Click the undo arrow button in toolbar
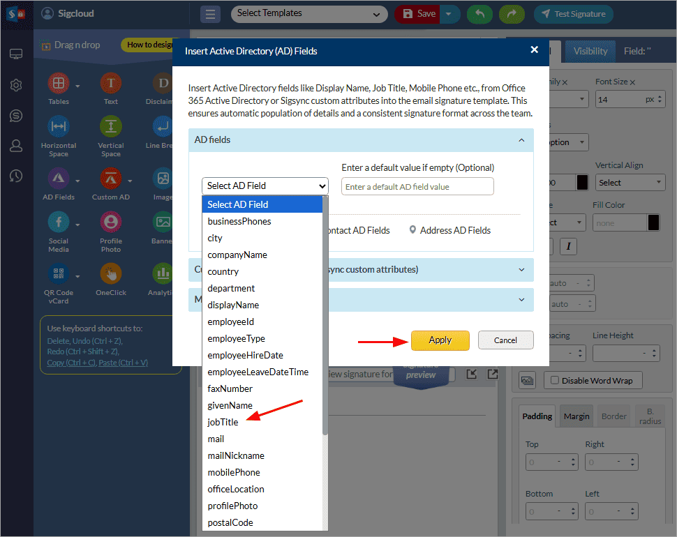This screenshot has height=537, width=677. [x=479, y=14]
